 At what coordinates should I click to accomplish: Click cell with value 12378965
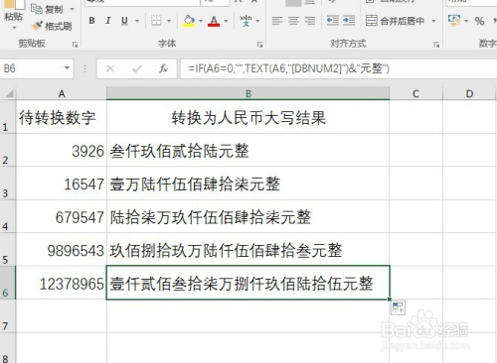pyautogui.click(x=62, y=283)
